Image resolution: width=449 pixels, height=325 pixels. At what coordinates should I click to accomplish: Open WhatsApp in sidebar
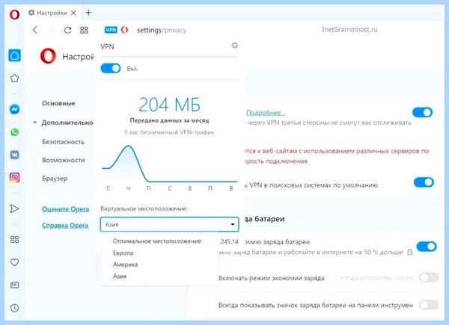point(15,131)
